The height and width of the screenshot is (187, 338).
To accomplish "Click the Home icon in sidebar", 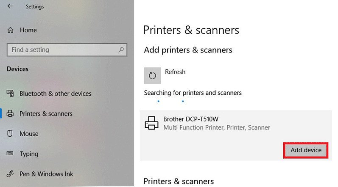I will click(11, 30).
